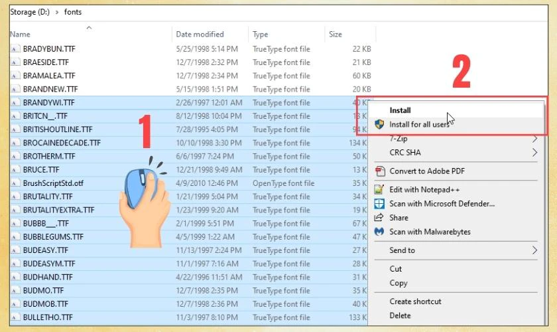The width and height of the screenshot is (557, 332).
Task: Click the date 5/25/1998 5:14 PM
Action: pyautogui.click(x=207, y=48)
